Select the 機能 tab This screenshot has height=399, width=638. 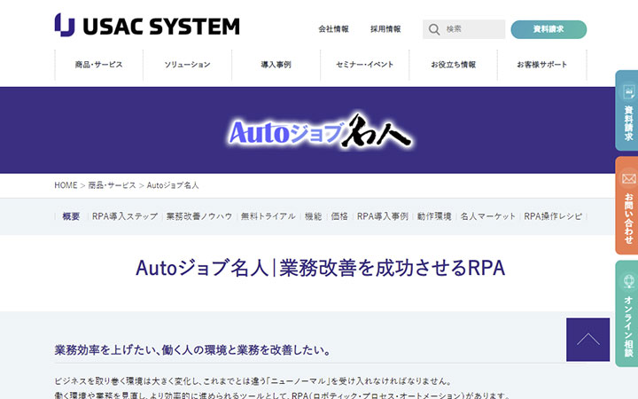pos(313,216)
